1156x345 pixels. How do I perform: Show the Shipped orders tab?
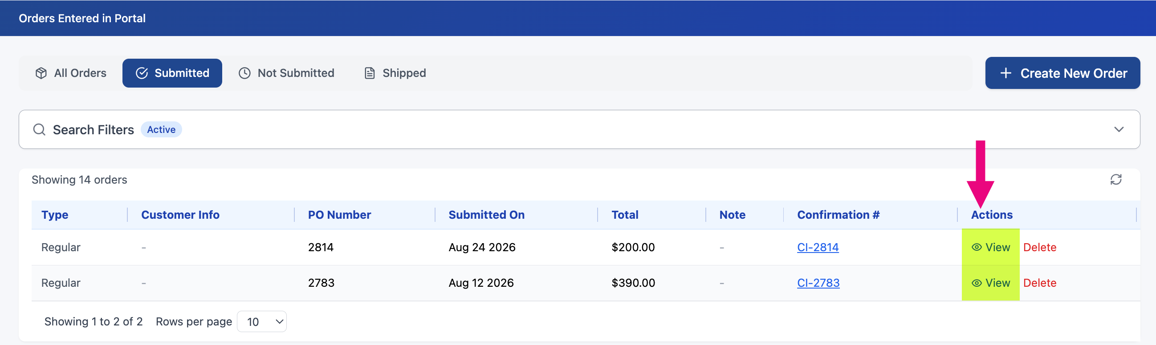click(395, 73)
